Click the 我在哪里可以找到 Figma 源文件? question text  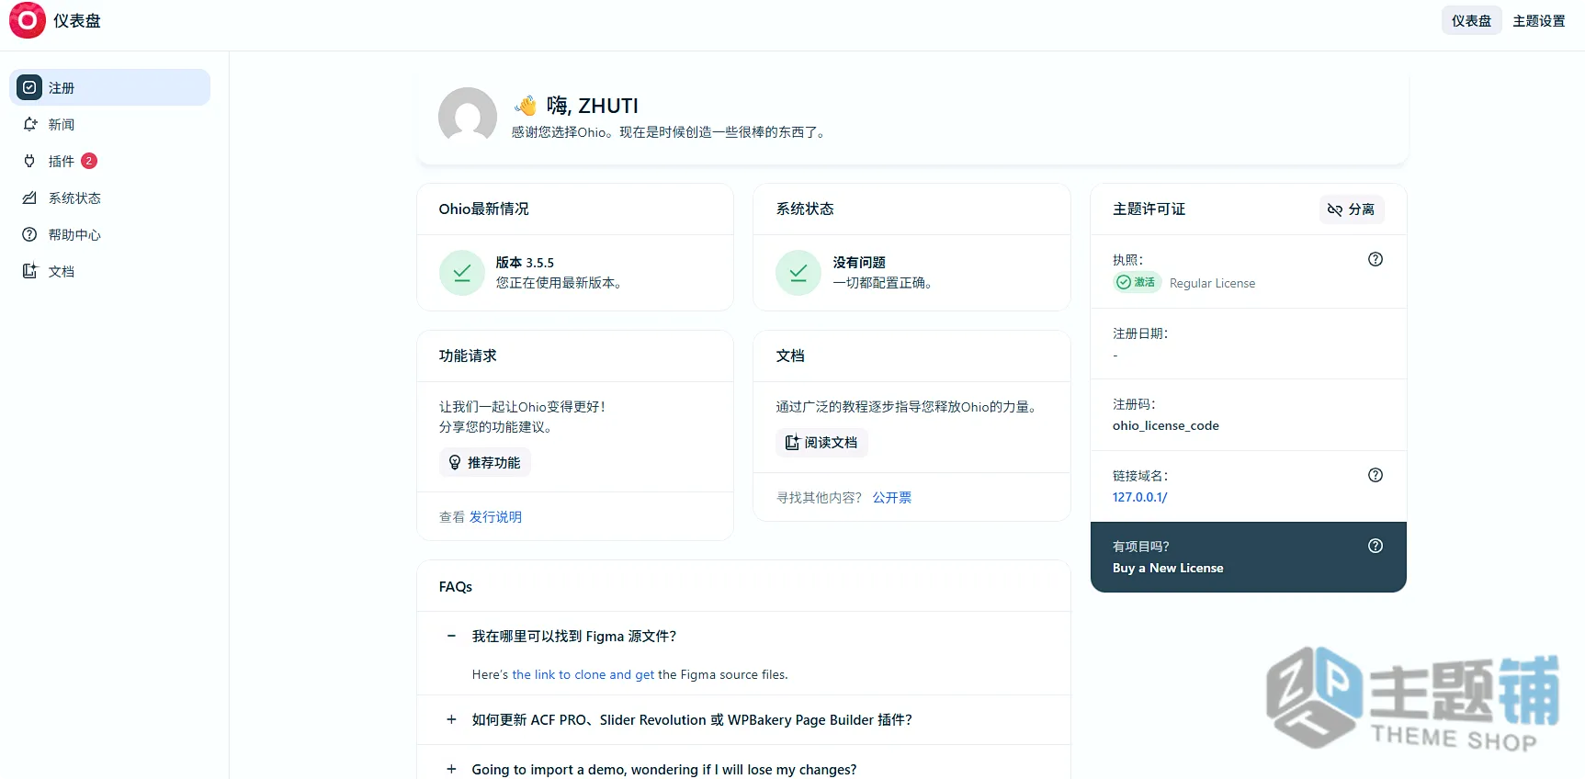coord(574,636)
